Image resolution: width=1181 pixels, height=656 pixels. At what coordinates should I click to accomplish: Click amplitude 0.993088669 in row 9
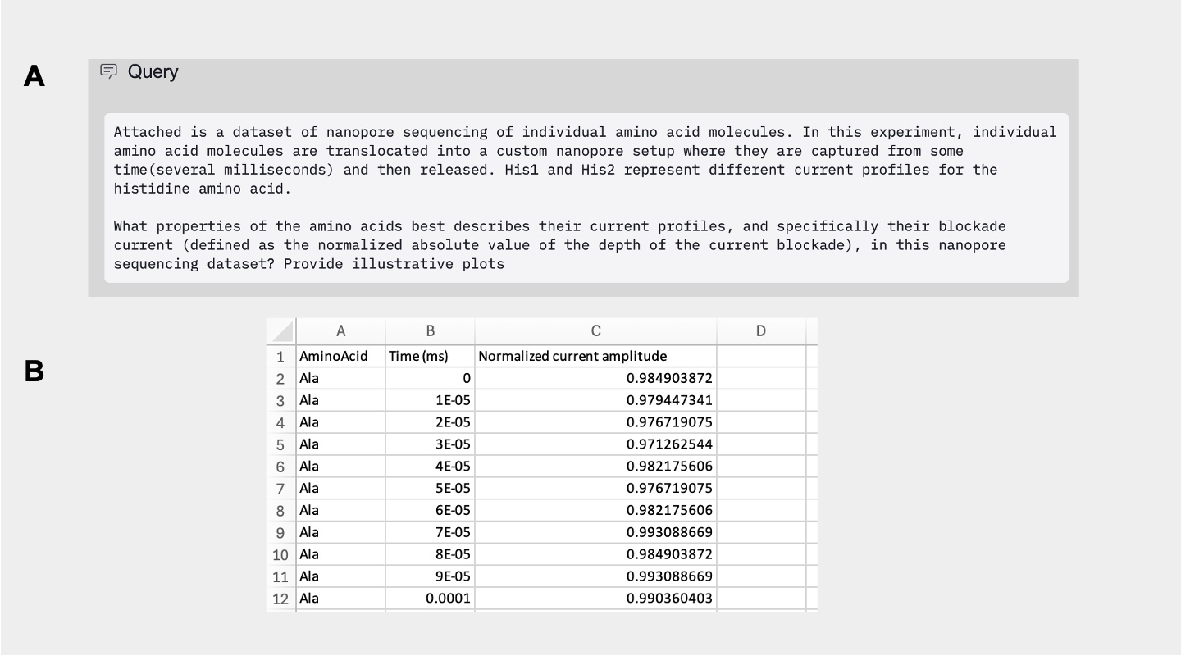pos(596,533)
